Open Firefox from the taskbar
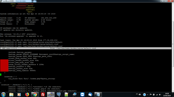 (x=27, y=94)
